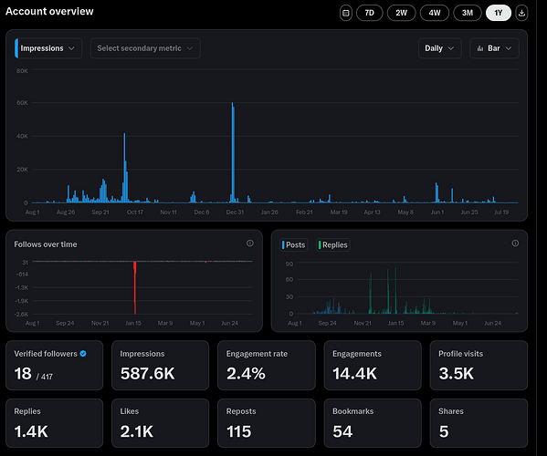
Task: Select the 2W time range
Action: [x=402, y=14]
